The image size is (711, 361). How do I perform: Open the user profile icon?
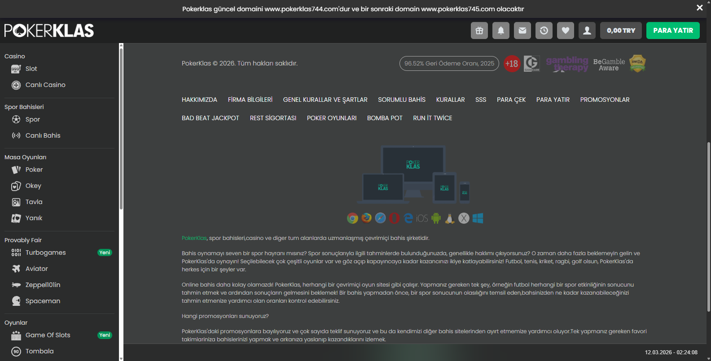click(587, 30)
